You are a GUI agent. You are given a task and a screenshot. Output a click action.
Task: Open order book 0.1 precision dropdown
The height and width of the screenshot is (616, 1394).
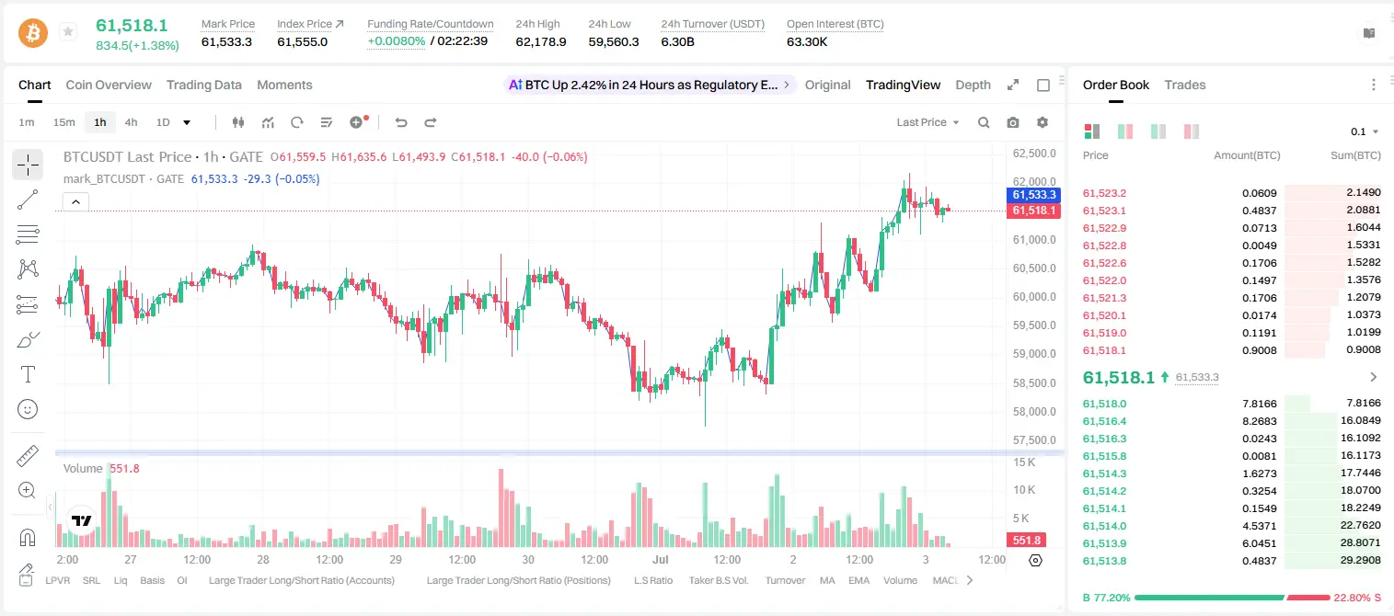1365,131
